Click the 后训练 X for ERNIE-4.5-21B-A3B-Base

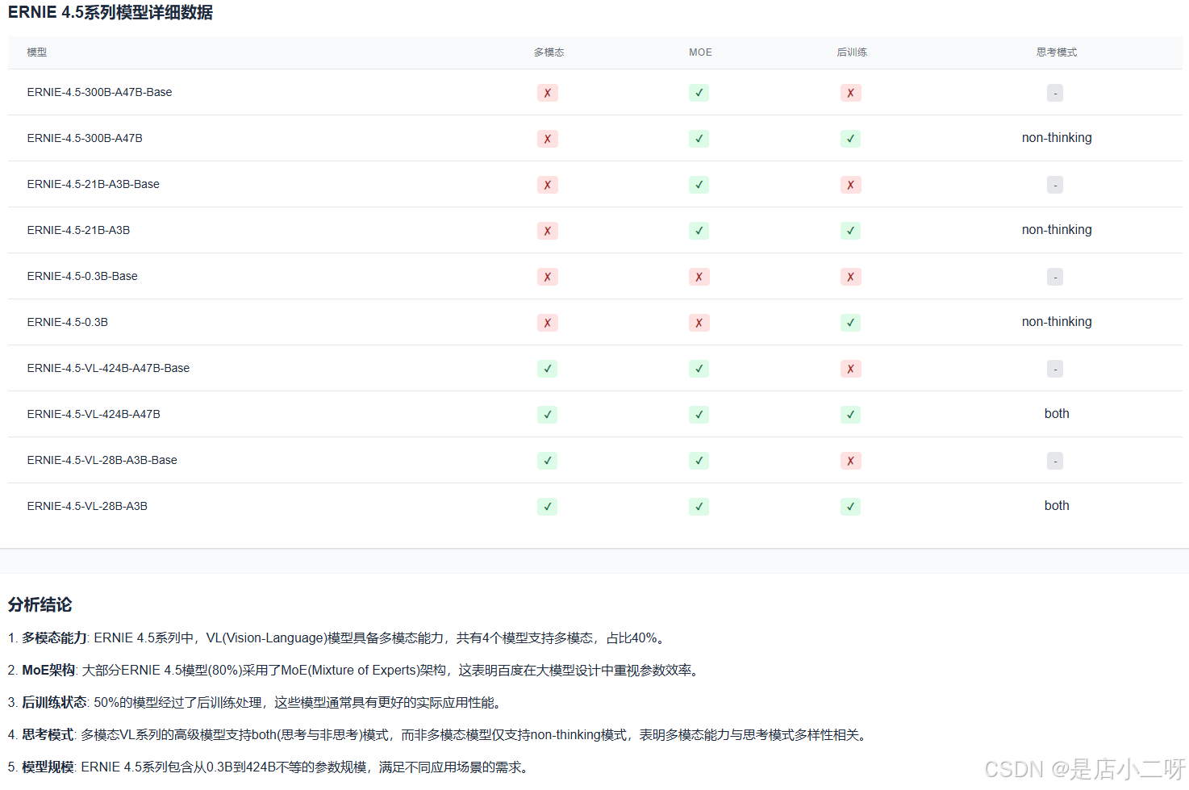coord(851,185)
